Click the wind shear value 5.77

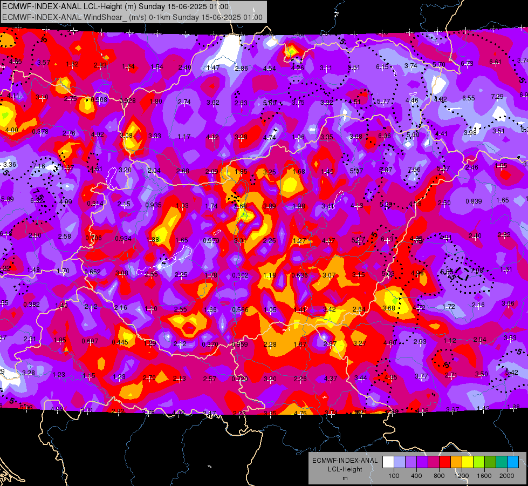[383, 101]
